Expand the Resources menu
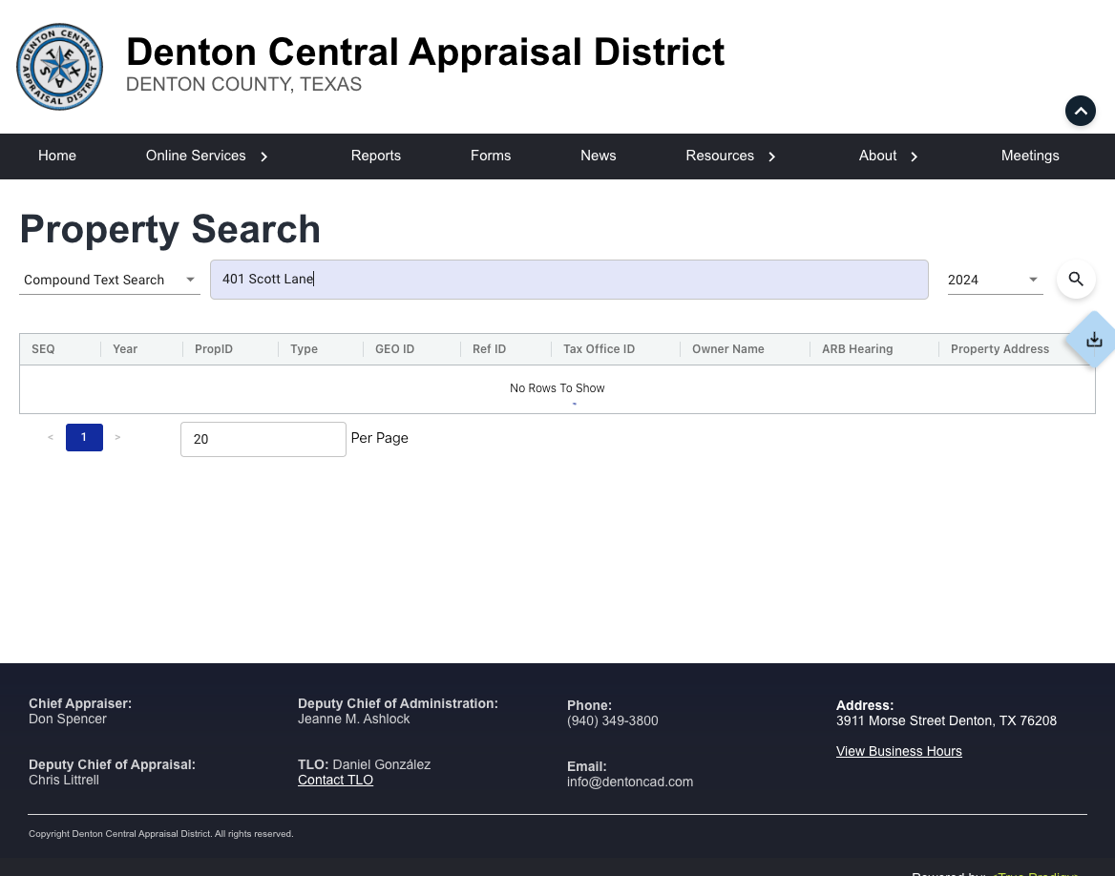 tap(730, 156)
